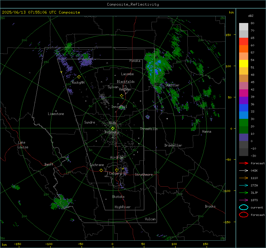
Task: Click the asterisk marker above Limestone
Action: point(56,111)
